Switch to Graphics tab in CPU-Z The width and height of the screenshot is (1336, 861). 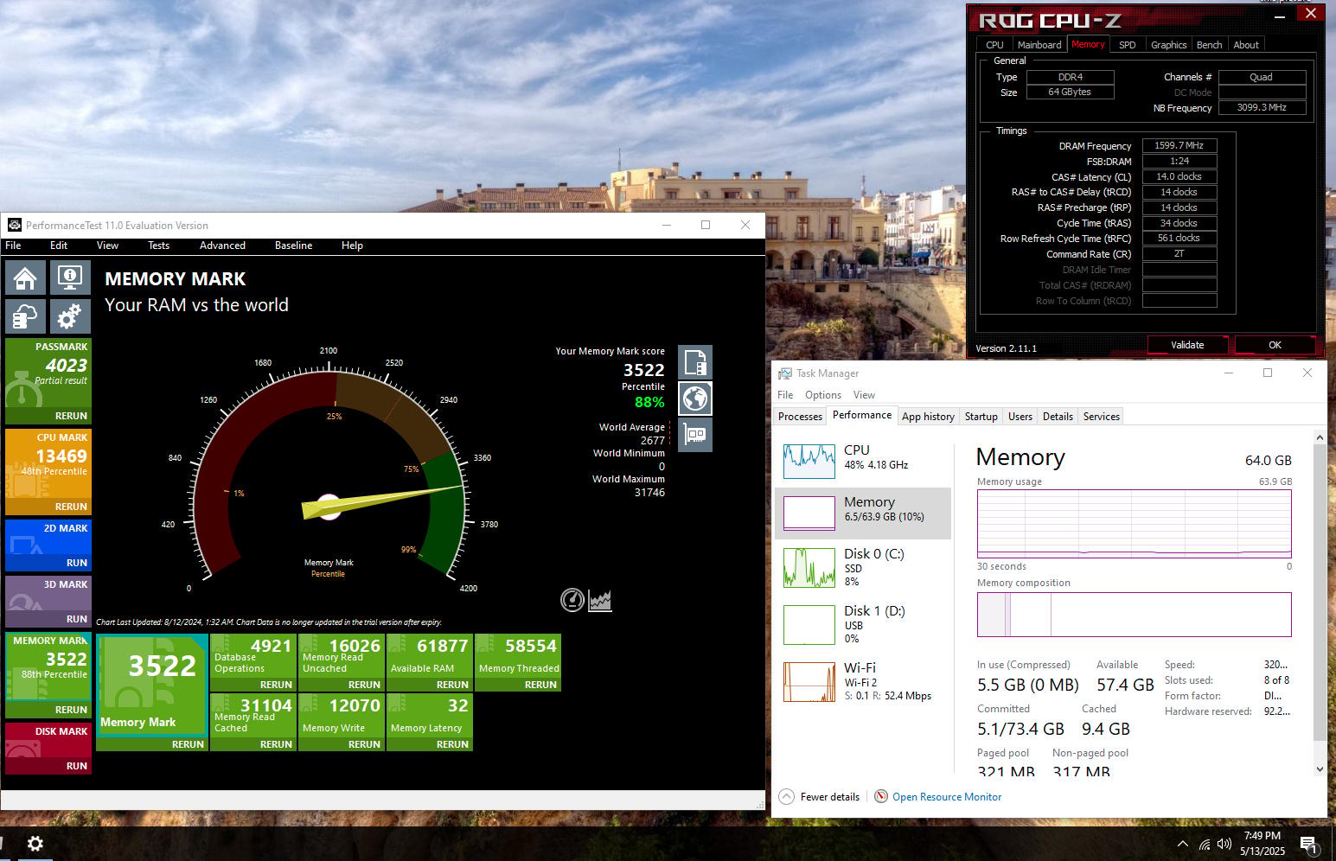pos(1168,45)
